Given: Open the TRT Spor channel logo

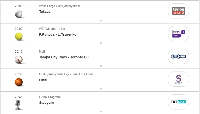Looking at the screenshot, I should pyautogui.click(x=178, y=102).
